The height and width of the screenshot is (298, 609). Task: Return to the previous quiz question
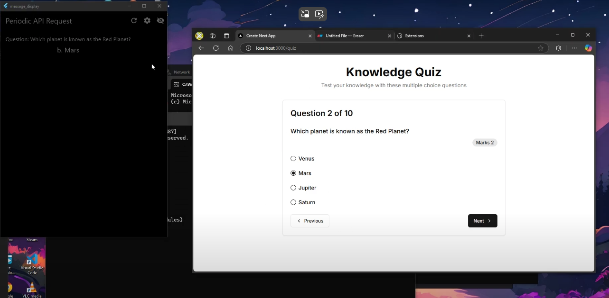tap(310, 221)
